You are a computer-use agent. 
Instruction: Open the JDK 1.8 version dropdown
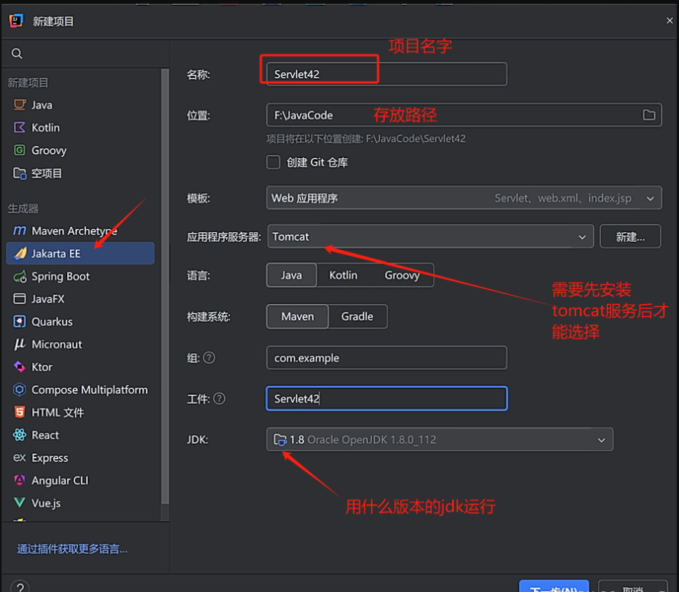(439, 439)
